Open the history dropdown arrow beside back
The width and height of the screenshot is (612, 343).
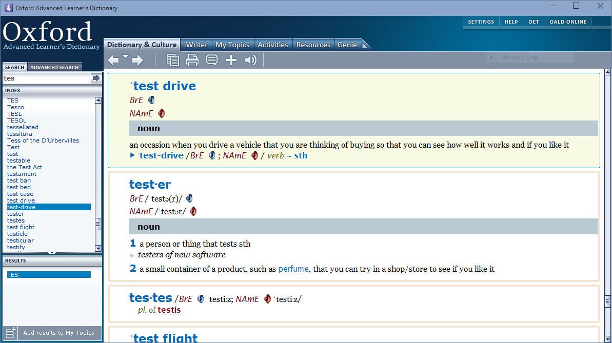click(125, 56)
